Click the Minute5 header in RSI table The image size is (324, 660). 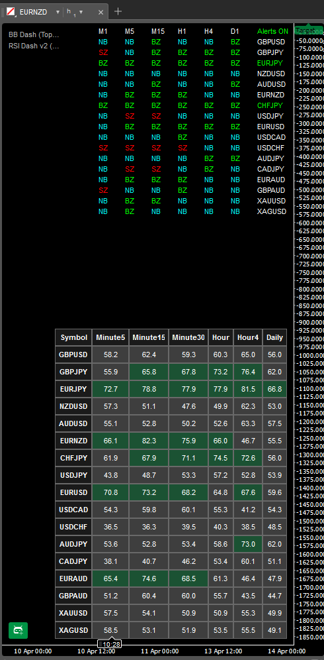click(x=110, y=337)
